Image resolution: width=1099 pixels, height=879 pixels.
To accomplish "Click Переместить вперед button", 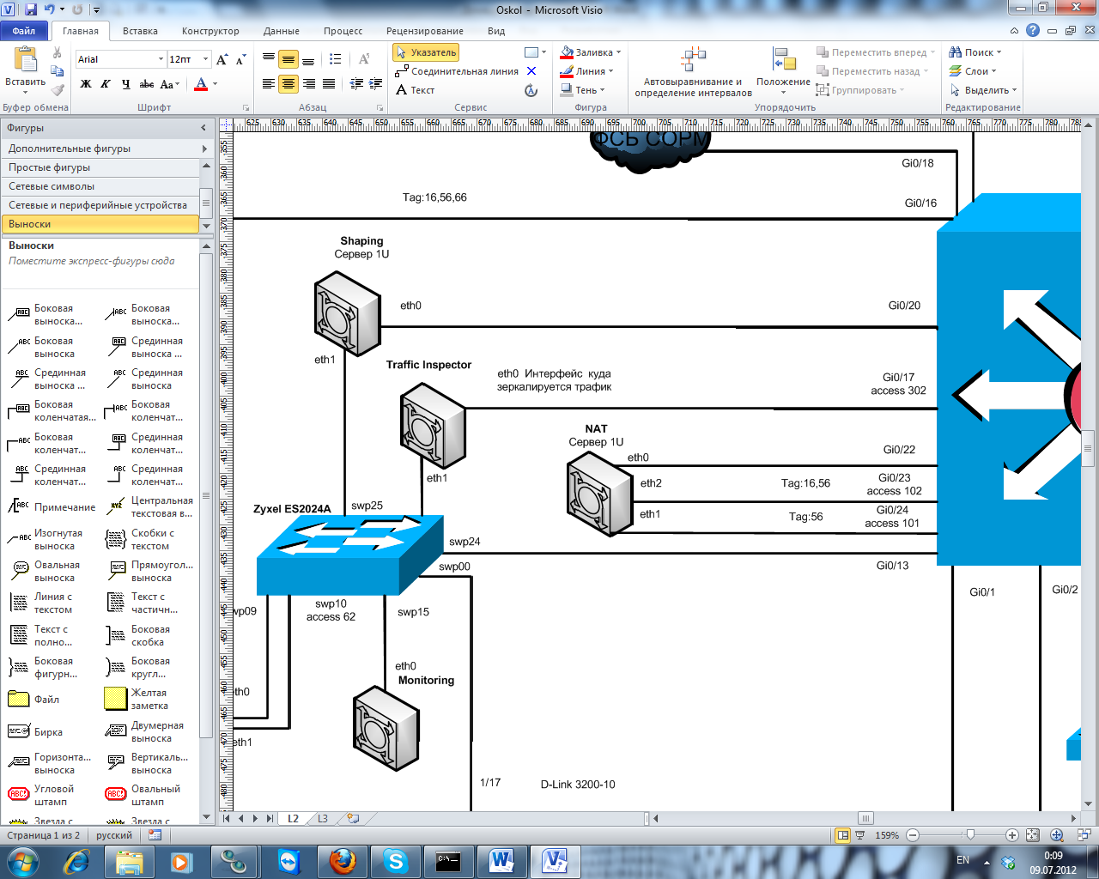I will click(875, 52).
